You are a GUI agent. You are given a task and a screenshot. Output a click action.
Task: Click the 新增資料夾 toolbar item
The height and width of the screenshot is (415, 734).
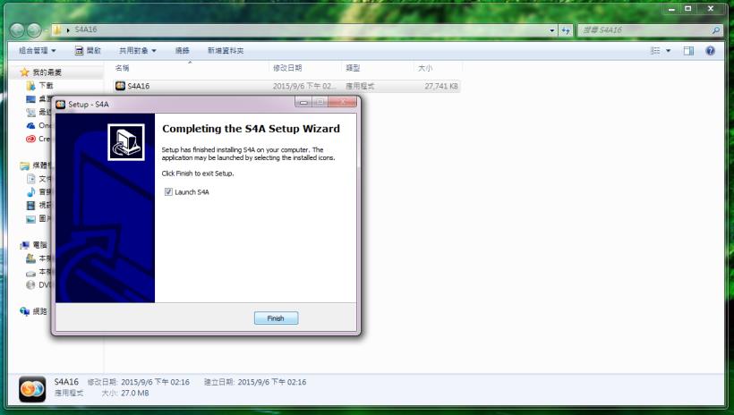tap(226, 51)
